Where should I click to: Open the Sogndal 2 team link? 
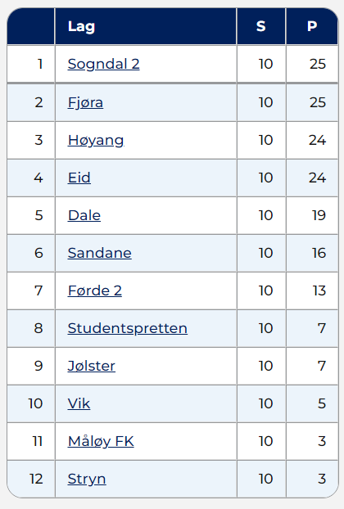click(x=104, y=64)
